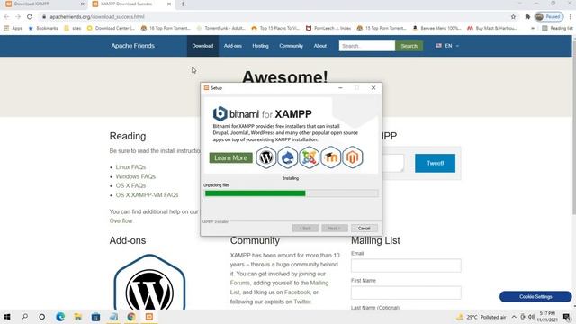Open the Forums link in Community text
Image resolution: width=576 pixels, height=324 pixels.
[240, 283]
